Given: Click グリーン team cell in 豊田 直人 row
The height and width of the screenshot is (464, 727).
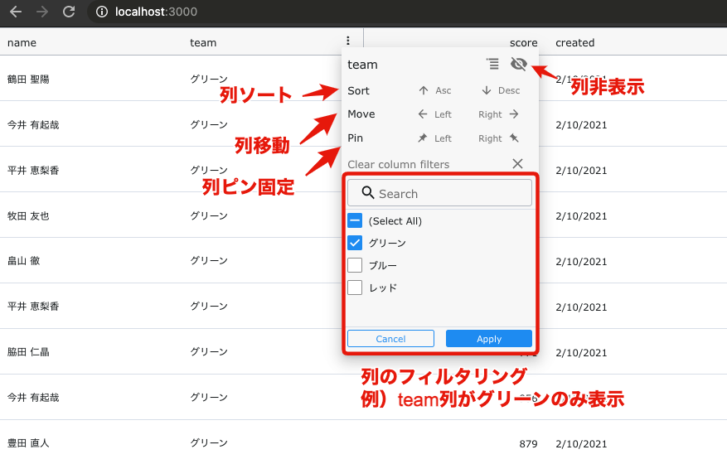Looking at the screenshot, I should [209, 443].
